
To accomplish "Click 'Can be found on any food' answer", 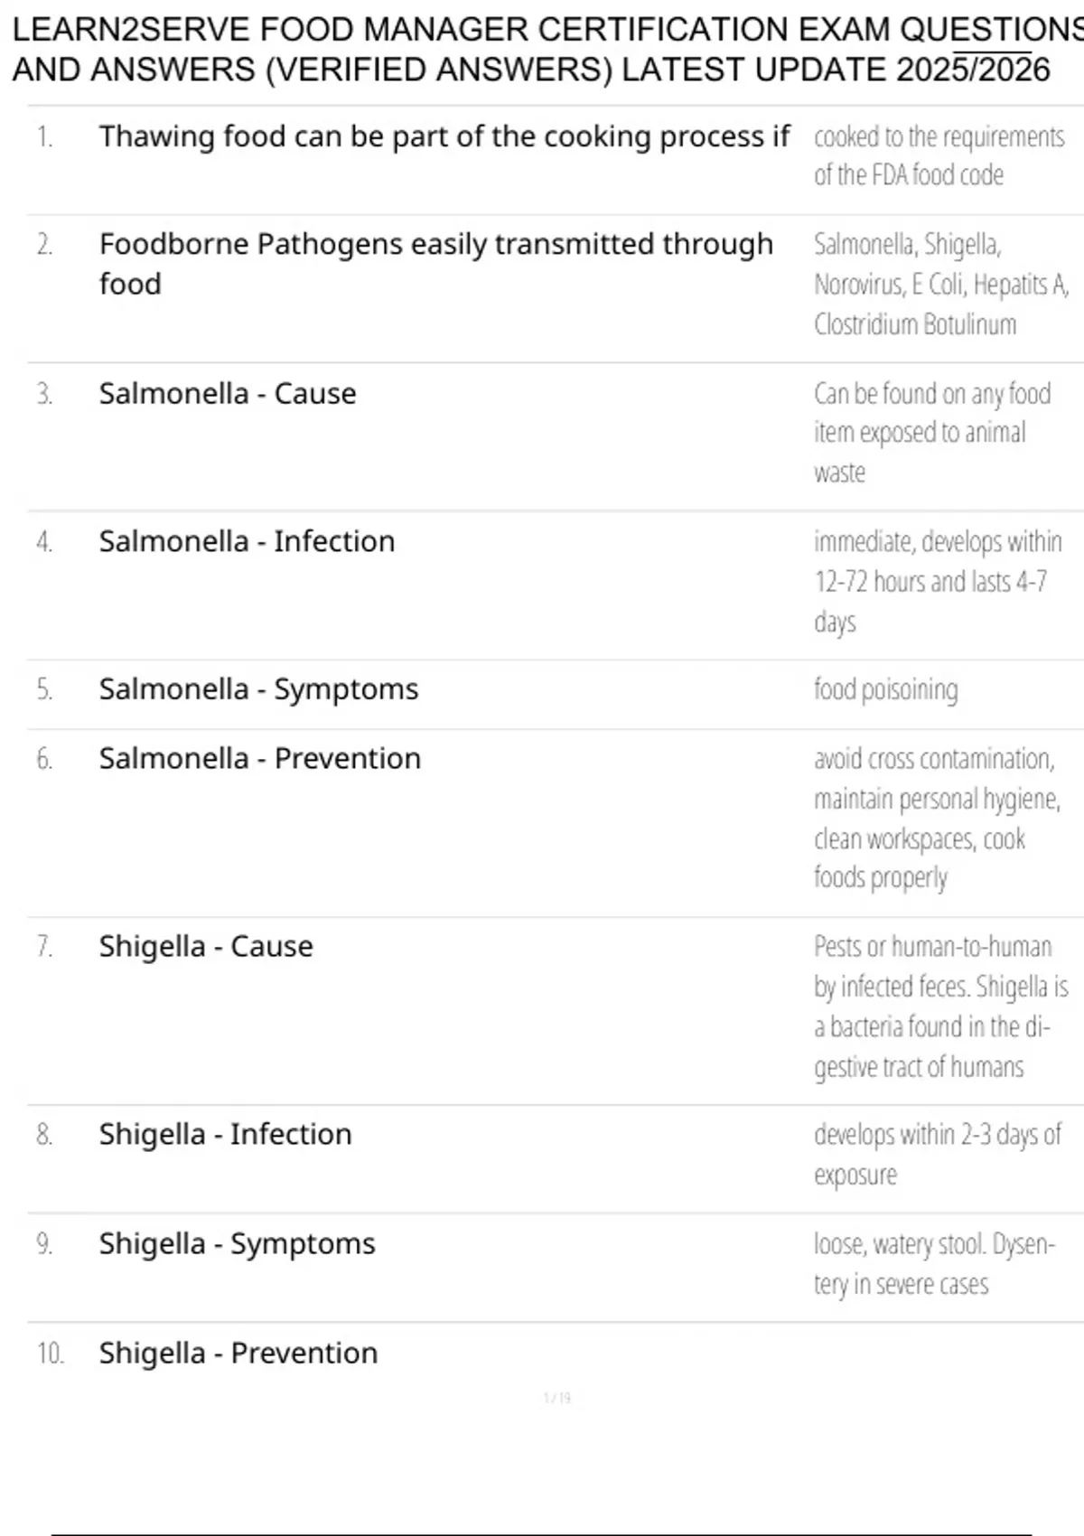I will point(931,433).
